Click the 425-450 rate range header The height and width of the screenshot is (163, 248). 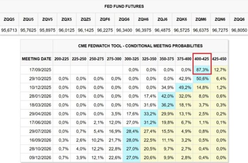coord(219,59)
